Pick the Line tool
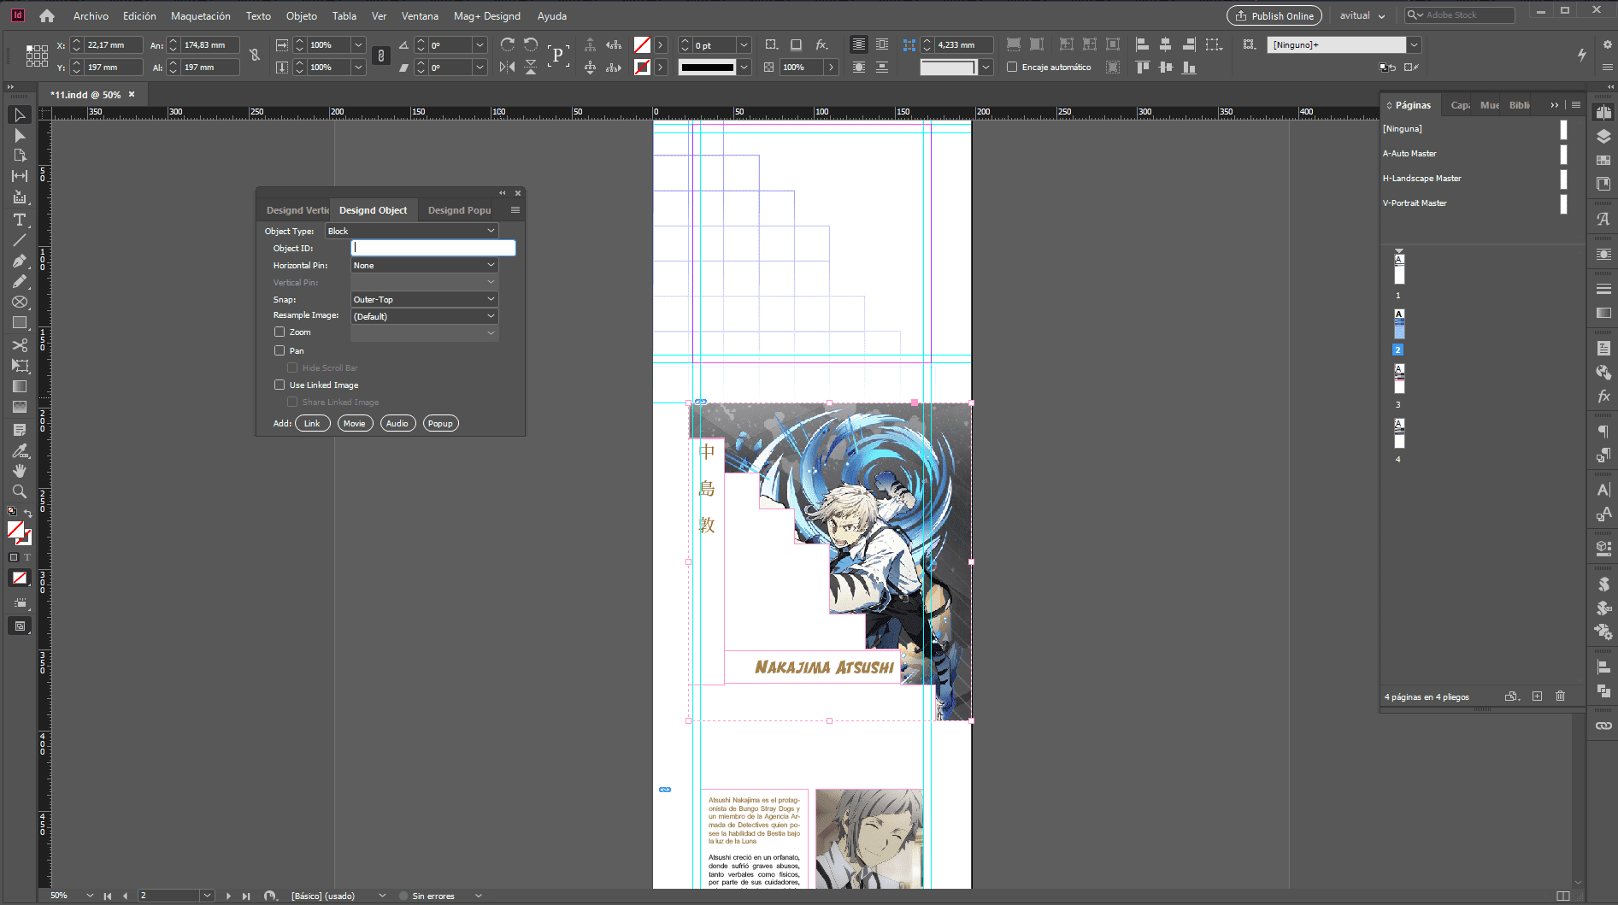This screenshot has width=1618, height=905. click(20, 240)
